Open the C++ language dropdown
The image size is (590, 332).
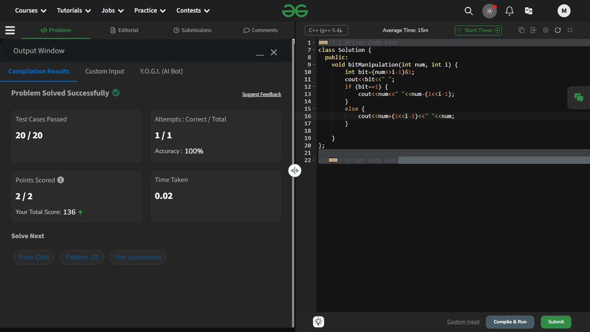pyautogui.click(x=326, y=30)
